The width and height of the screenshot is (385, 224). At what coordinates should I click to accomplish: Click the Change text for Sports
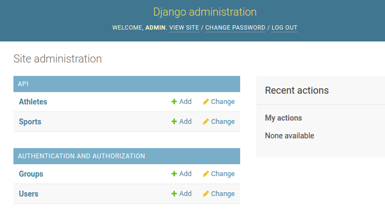pos(223,121)
